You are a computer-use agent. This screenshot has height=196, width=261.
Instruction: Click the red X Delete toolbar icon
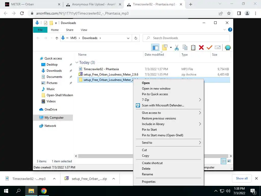point(201,48)
